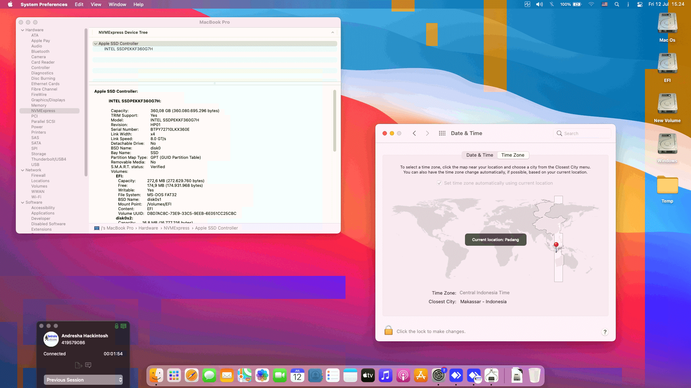Open the Reminders app in the Dock
This screenshot has width=691, height=388.
(x=333, y=376)
